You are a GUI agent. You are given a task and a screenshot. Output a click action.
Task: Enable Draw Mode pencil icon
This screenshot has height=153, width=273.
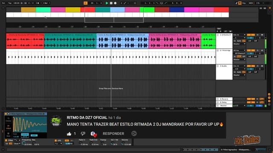[236, 3]
